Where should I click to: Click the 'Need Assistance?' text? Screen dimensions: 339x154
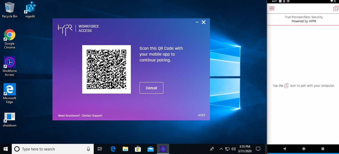click(69, 116)
